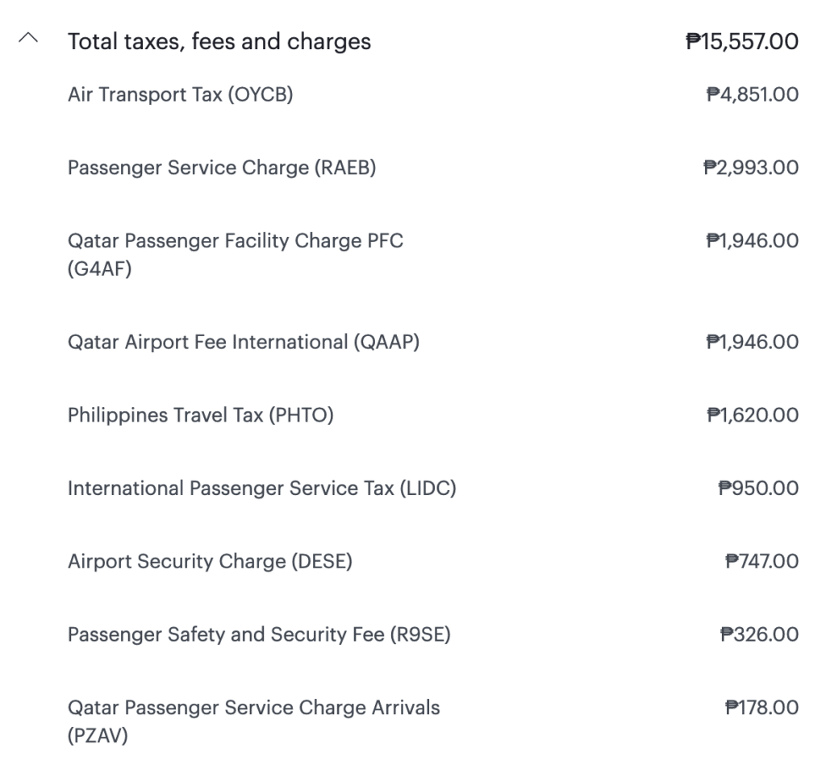826x765 pixels.
Task: Click the Passenger Service Charge (RAEB) label
Action: pyautogui.click(x=222, y=168)
